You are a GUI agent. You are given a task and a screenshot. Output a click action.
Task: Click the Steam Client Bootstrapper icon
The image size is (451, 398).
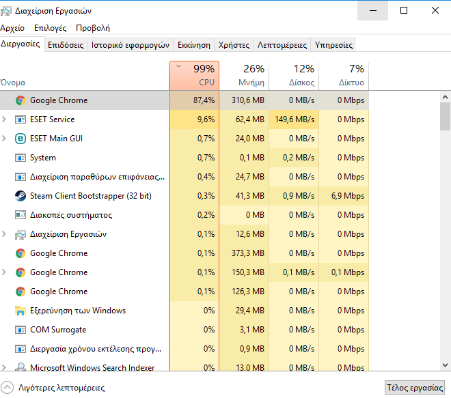pyautogui.click(x=20, y=196)
